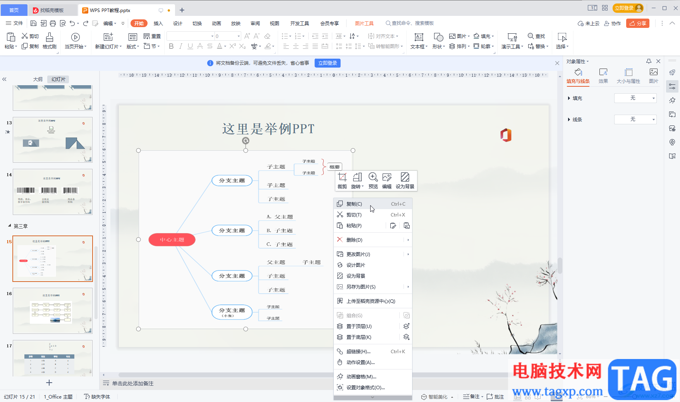Toggle Bold formatting
The width and height of the screenshot is (680, 402).
tap(171, 46)
